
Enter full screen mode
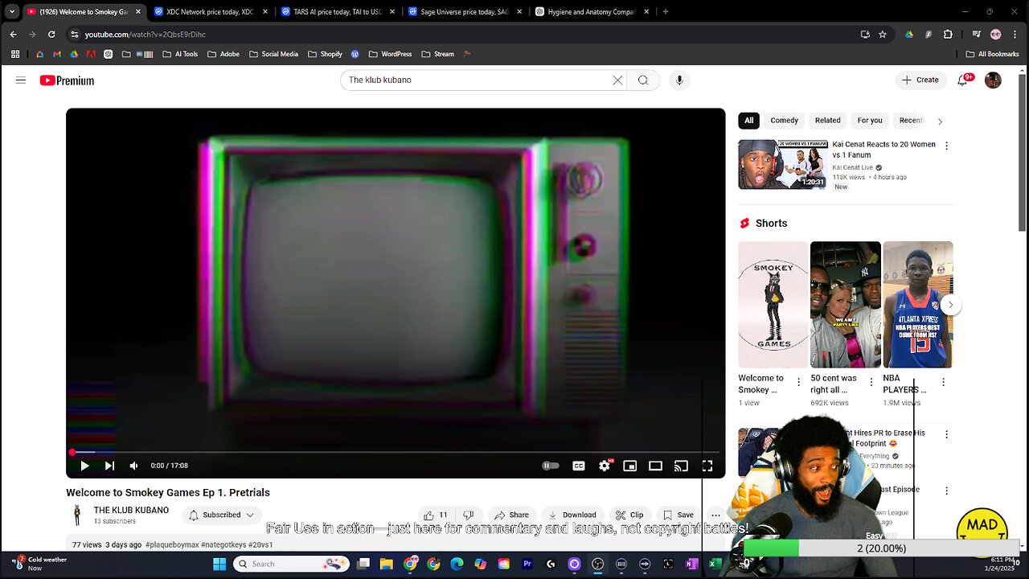pyautogui.click(x=707, y=466)
